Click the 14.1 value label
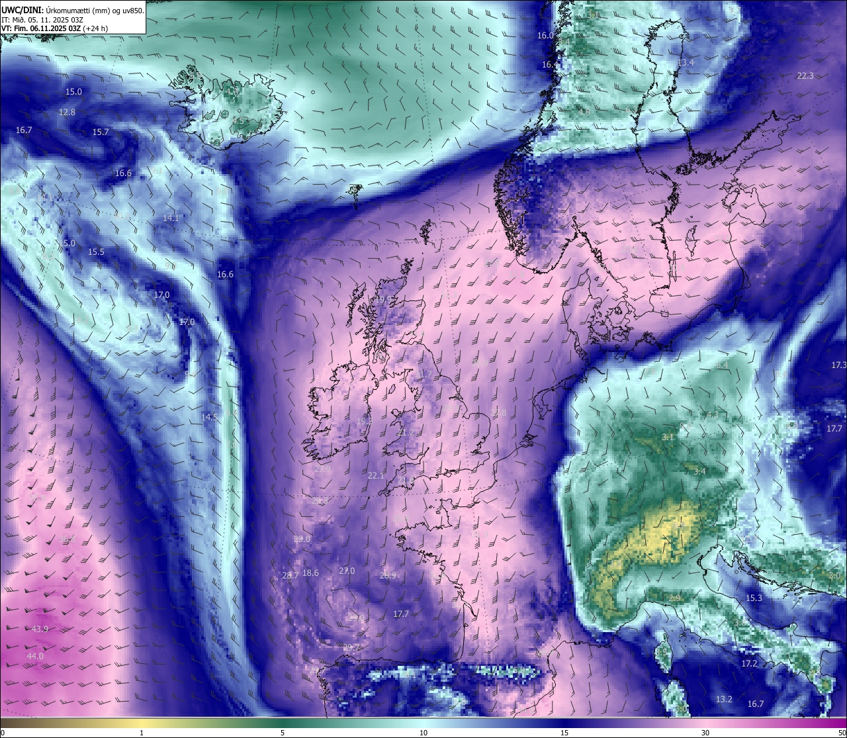Image resolution: width=847 pixels, height=738 pixels. (x=171, y=218)
